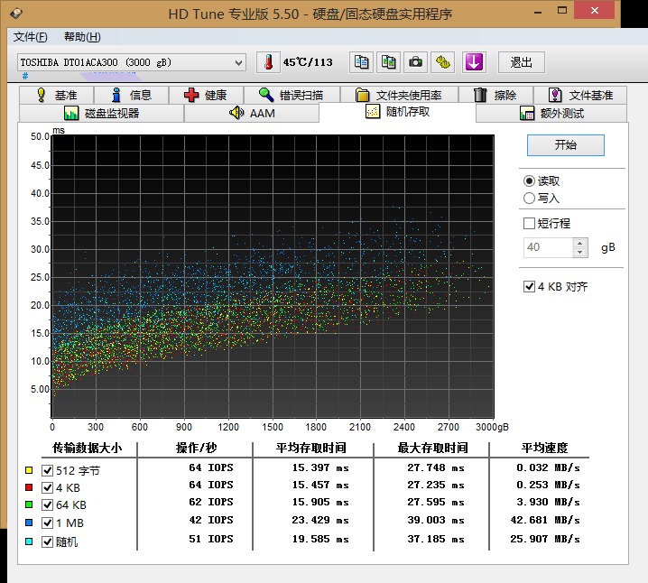Viewport: 648px width, 583px height.
Task: Click the short stroke 40 gB input field
Action: tap(548, 247)
